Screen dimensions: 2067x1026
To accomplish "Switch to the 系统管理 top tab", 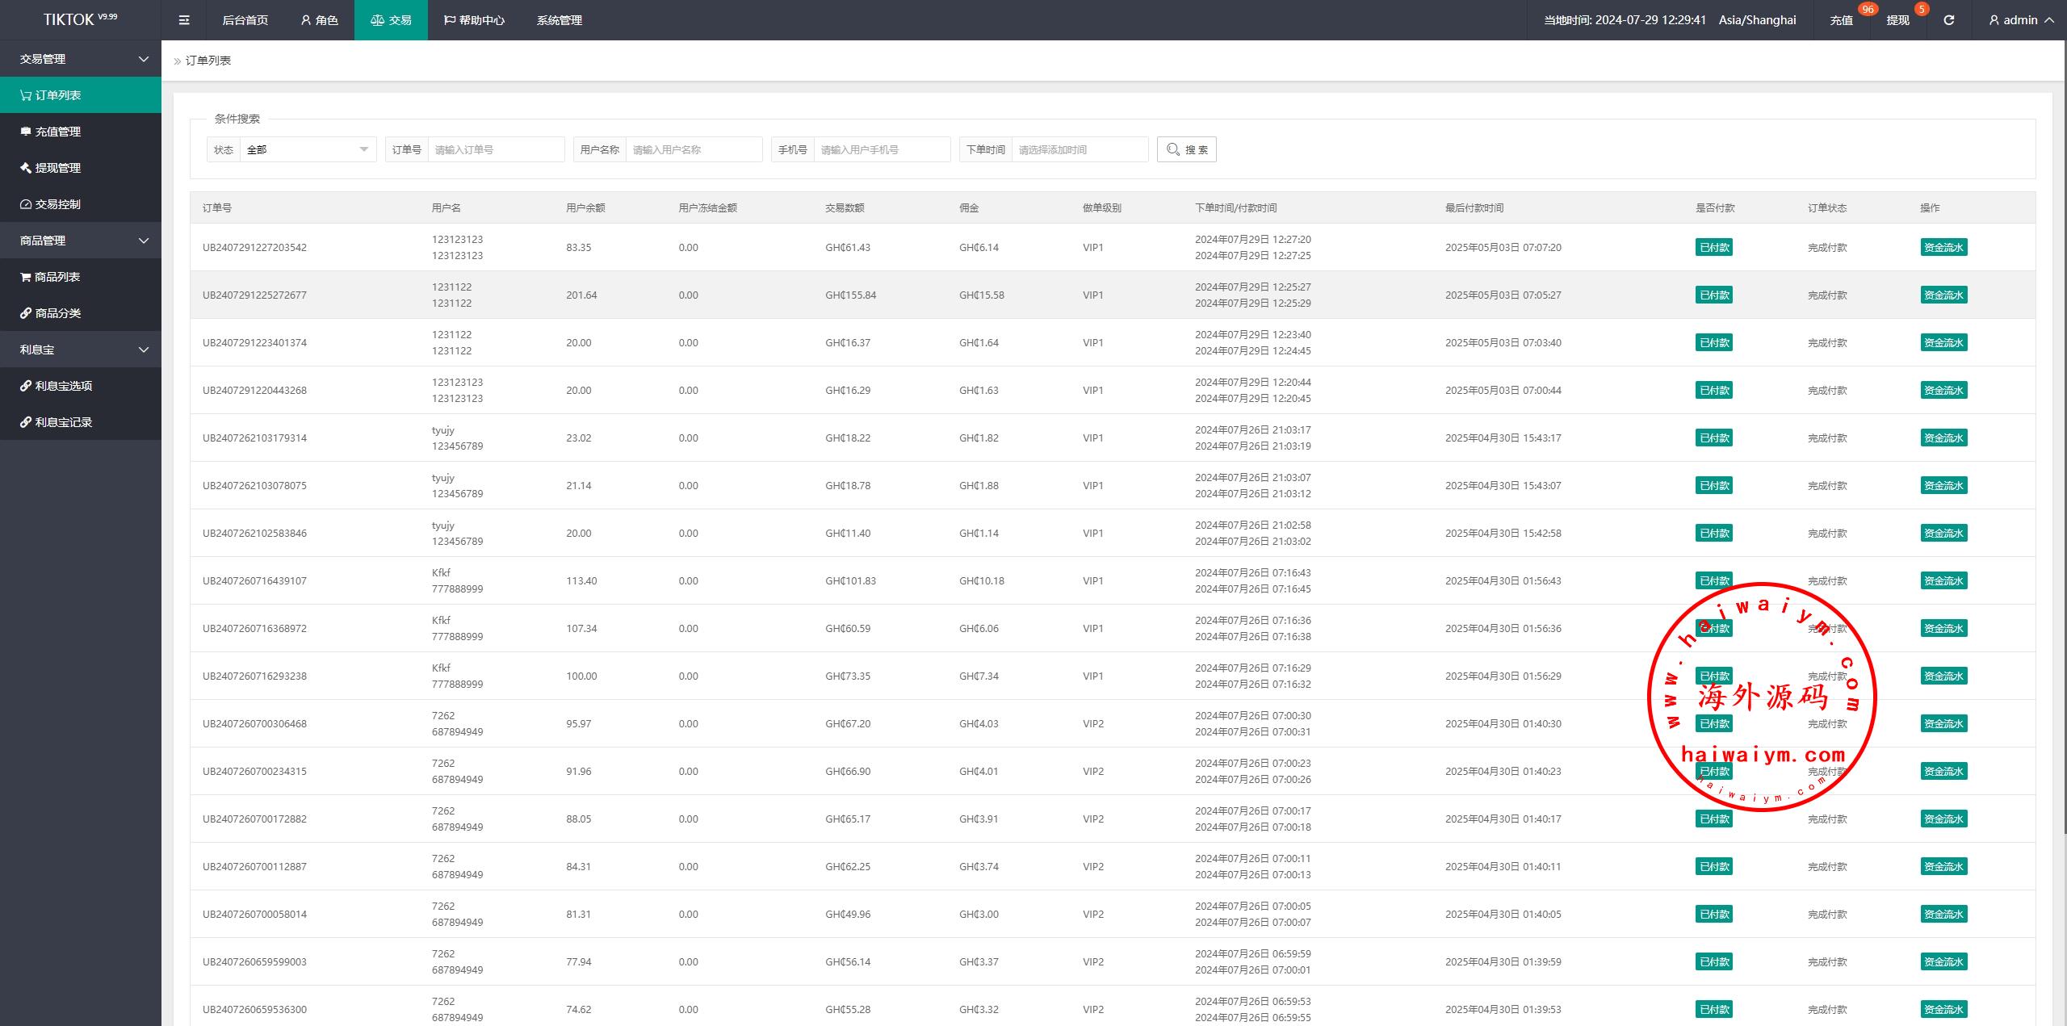I will click(559, 20).
